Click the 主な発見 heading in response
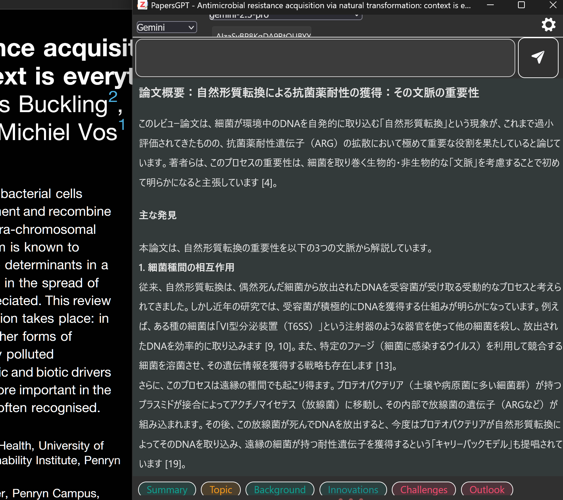The height and width of the screenshot is (500, 563). pyautogui.click(x=158, y=215)
